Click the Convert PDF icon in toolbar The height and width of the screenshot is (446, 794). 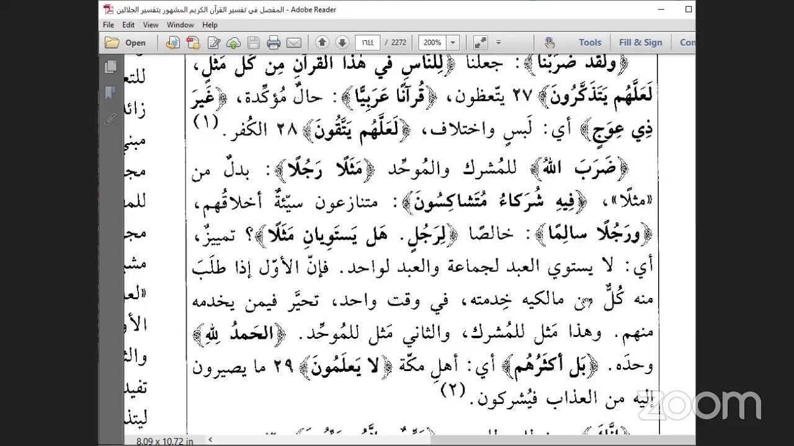(193, 43)
